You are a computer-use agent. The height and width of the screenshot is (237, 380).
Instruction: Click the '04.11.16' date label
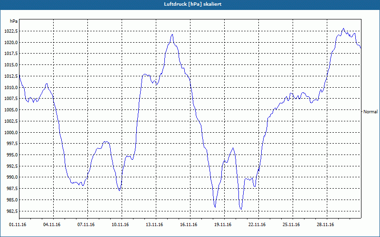pos(52,225)
